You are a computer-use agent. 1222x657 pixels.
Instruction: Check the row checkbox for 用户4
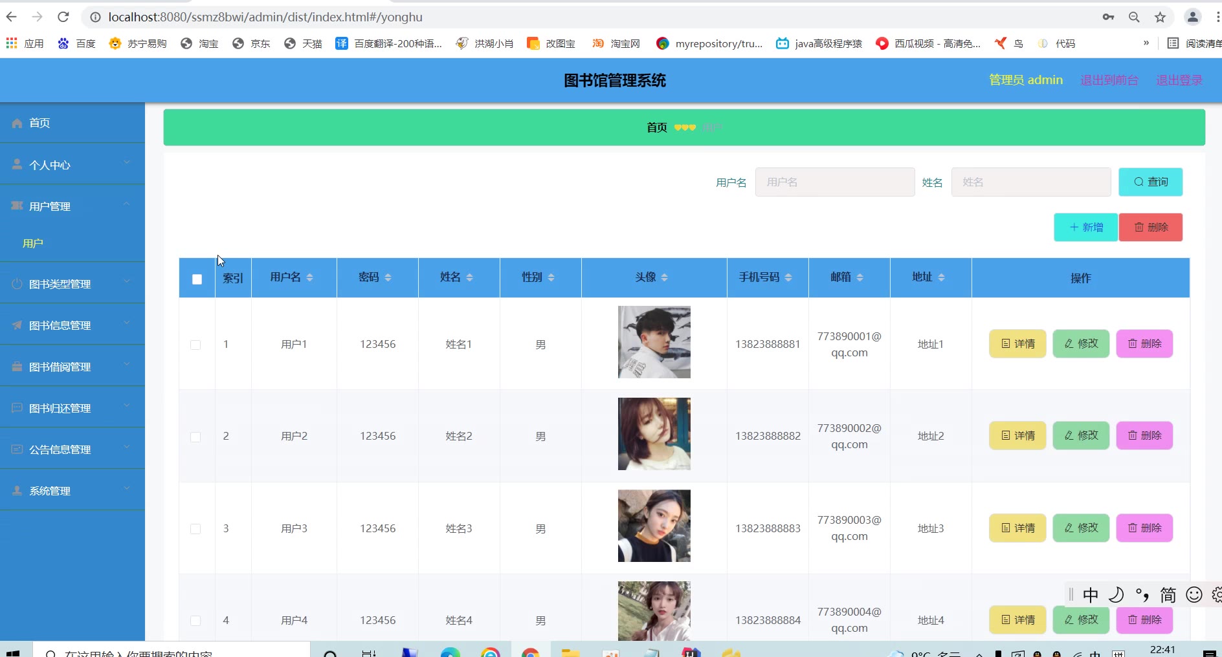(x=195, y=621)
